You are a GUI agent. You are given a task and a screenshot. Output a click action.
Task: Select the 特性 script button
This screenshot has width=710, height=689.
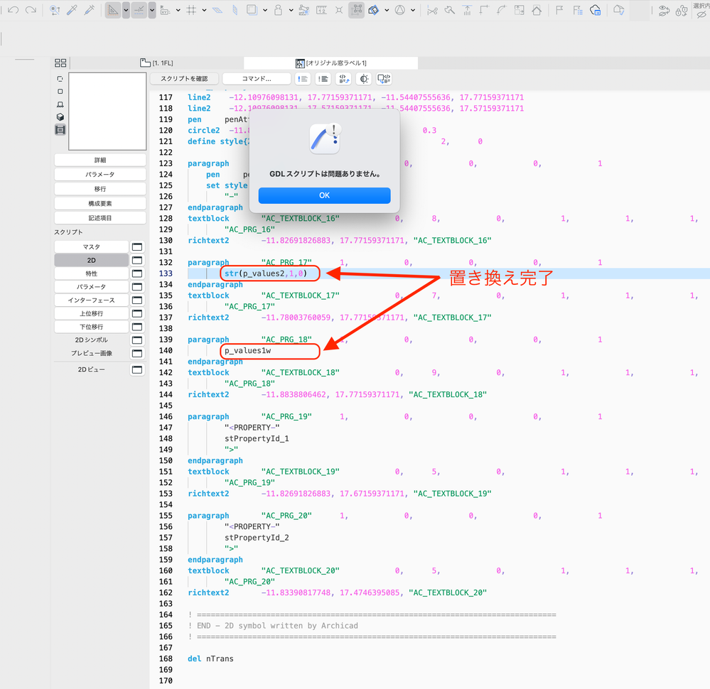[x=92, y=273]
